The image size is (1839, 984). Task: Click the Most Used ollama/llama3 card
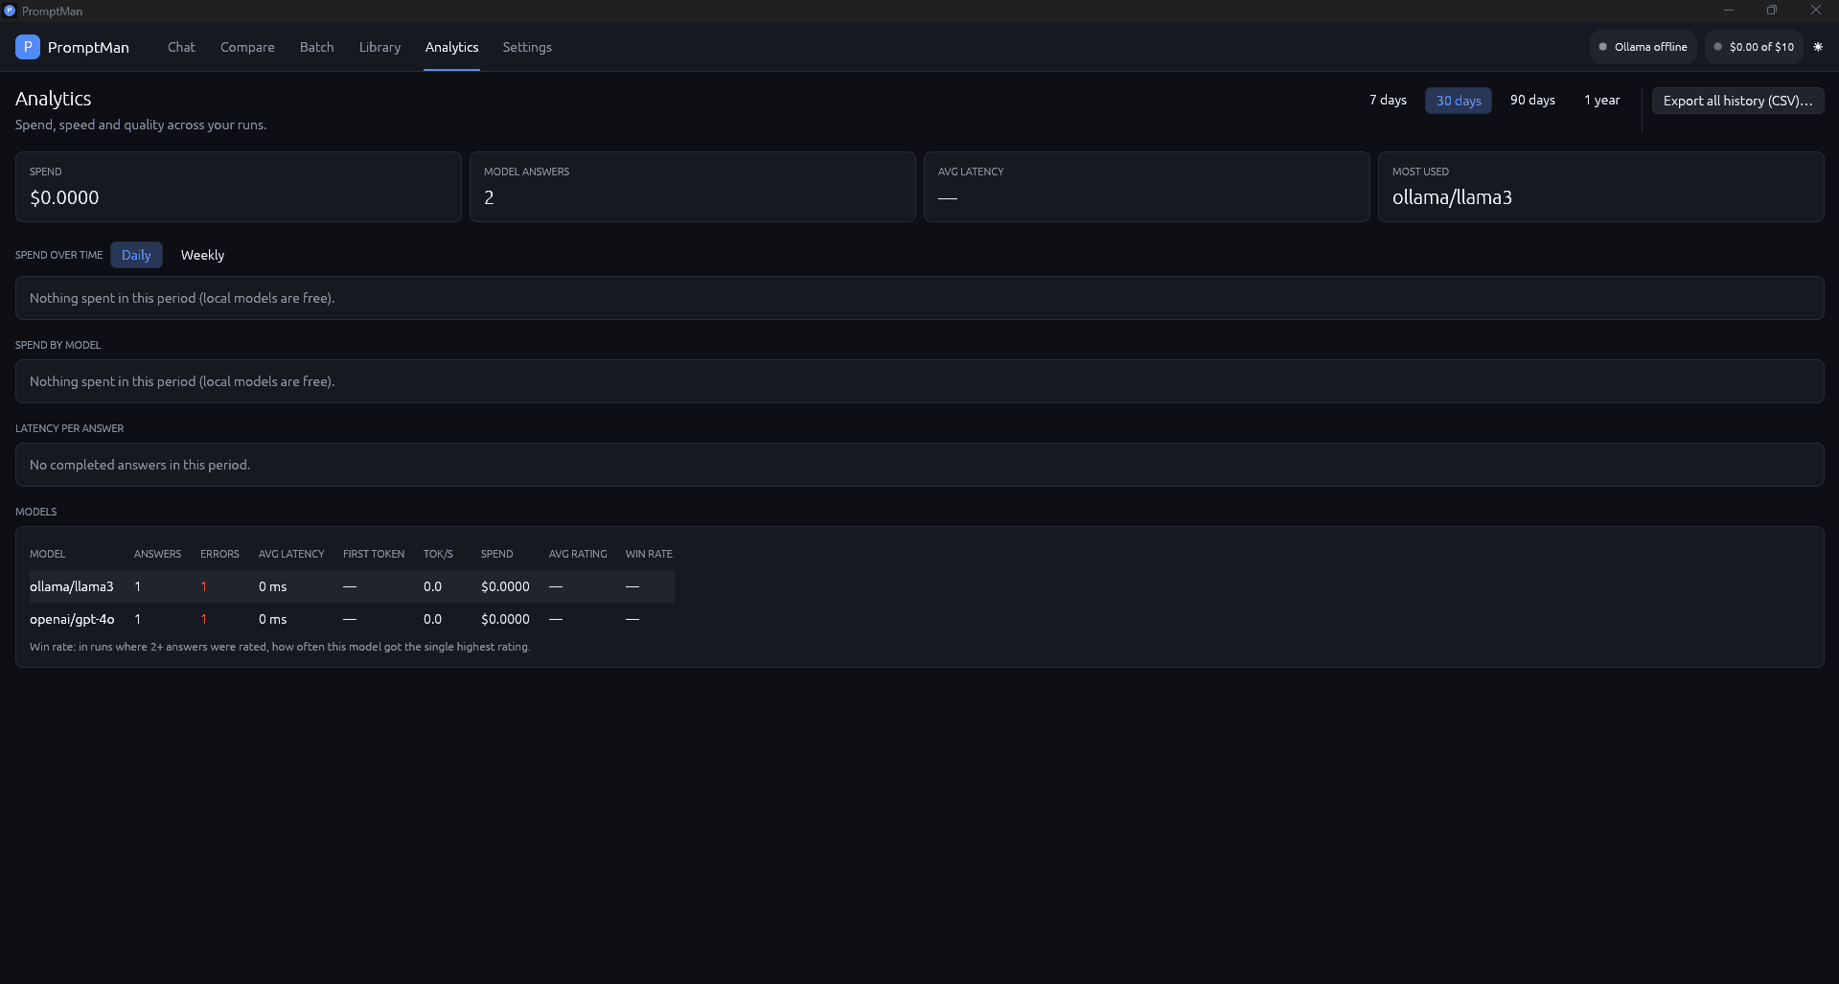(x=1600, y=187)
